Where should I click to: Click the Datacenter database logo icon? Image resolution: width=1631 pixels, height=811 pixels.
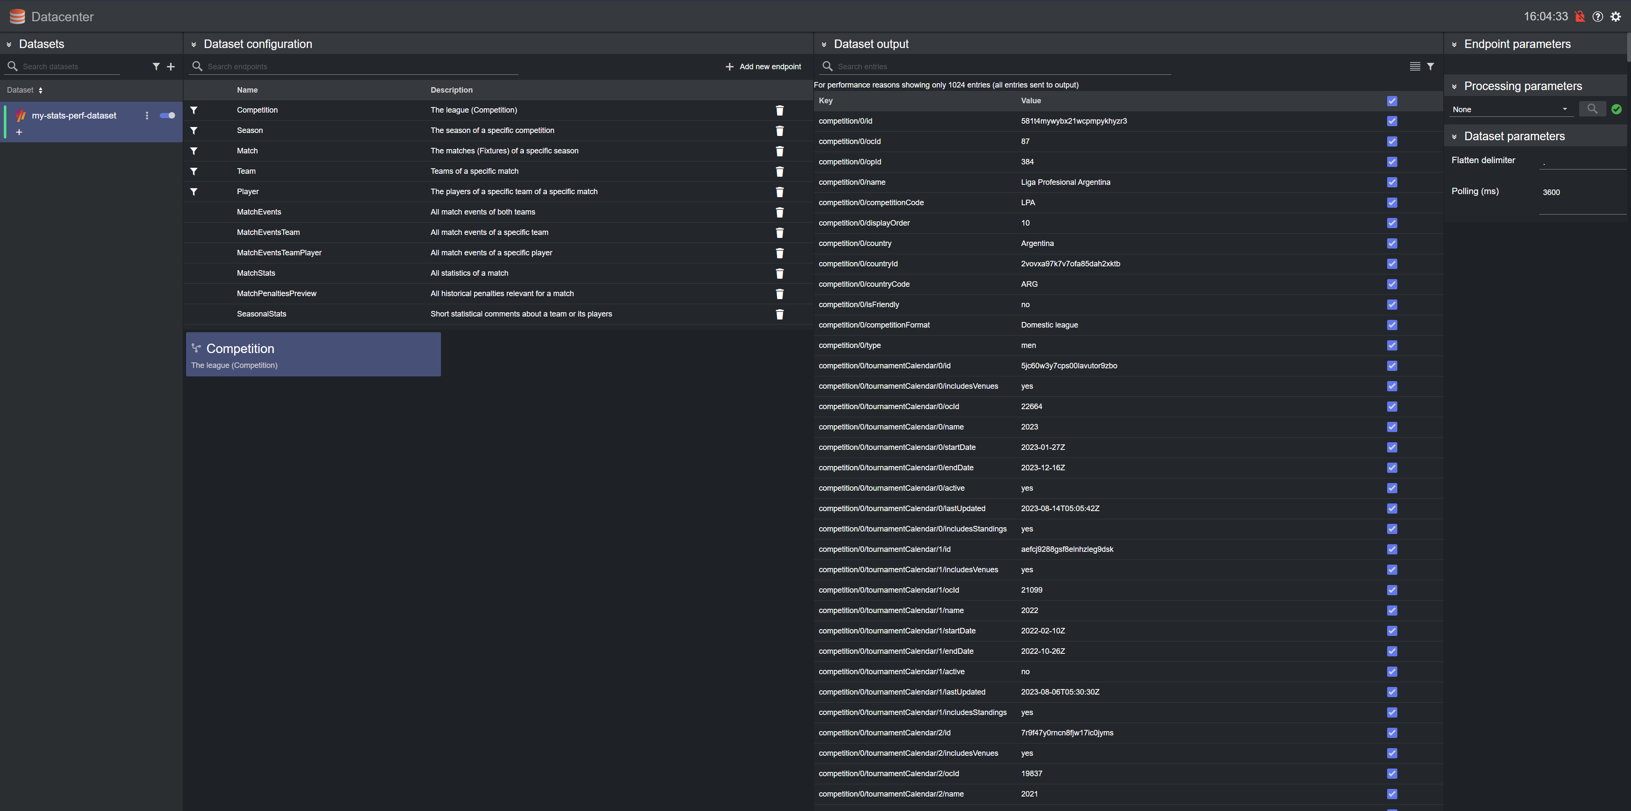17,17
